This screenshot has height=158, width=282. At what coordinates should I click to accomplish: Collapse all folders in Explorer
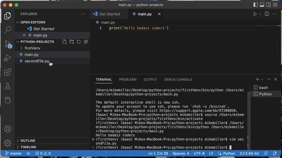tap(86, 42)
